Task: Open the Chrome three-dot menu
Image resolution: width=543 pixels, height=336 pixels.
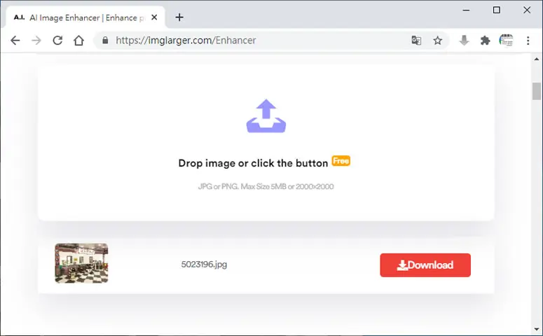Action: point(528,41)
